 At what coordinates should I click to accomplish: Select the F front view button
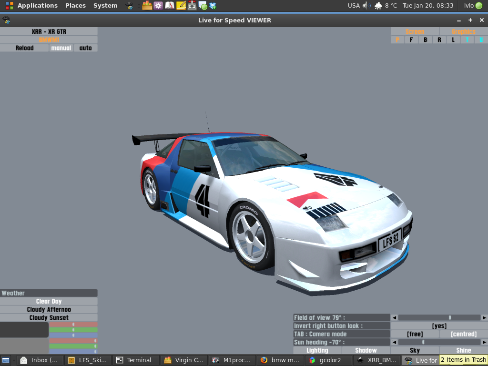(411, 40)
